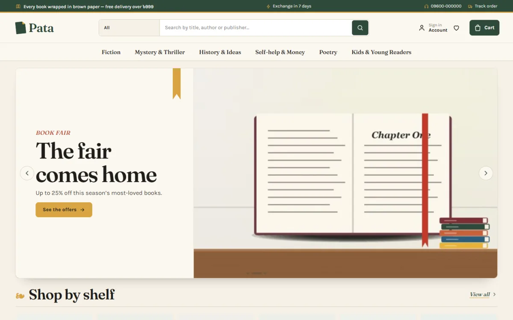Click the ampersand ornament beside Shop by shelf

pyautogui.click(x=20, y=295)
